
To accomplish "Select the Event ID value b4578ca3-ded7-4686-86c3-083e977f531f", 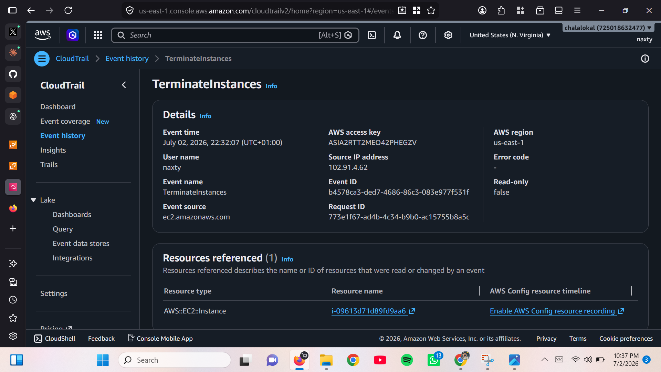I will 399,192.
